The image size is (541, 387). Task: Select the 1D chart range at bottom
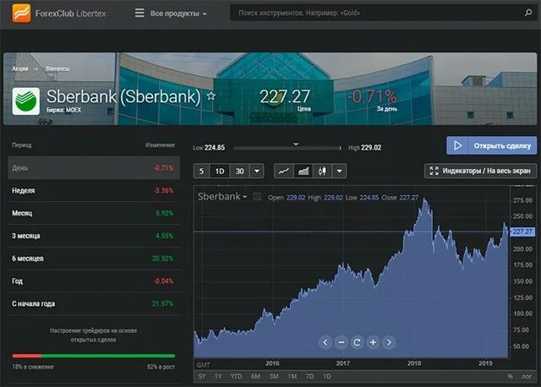tap(327, 376)
